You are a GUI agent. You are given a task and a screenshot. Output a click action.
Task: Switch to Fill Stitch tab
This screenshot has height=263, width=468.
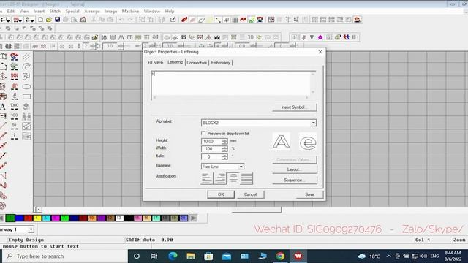pos(156,63)
